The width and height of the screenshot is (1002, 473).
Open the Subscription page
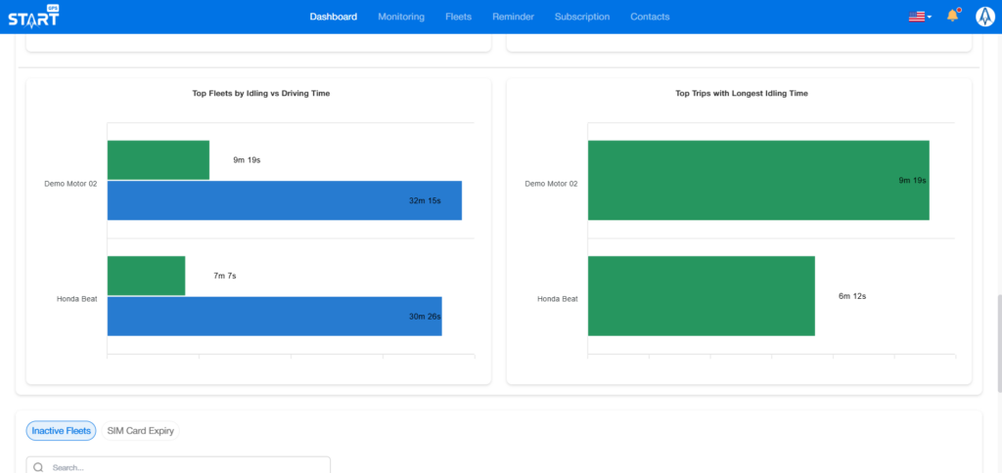pyautogui.click(x=581, y=17)
